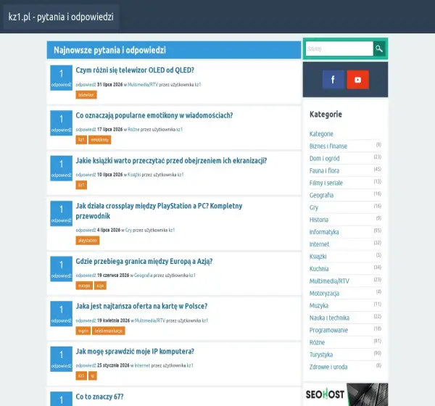Screen dimensions: 435x406
Task: Click the 'playstation' tag
Action: [88, 240]
